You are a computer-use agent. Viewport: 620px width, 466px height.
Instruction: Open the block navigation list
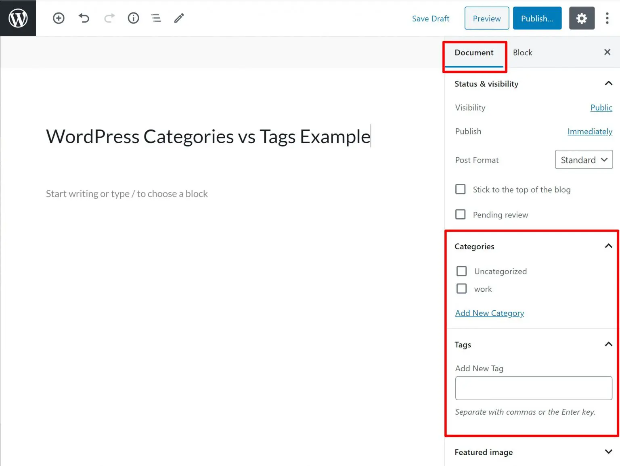click(156, 18)
